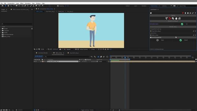Expand the Solidss folder in Project
This screenshot has width=197, height=111.
click(x=1, y=33)
